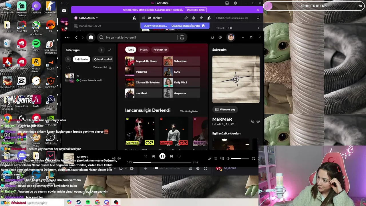Attach file with plus in Discord chat

(146, 169)
